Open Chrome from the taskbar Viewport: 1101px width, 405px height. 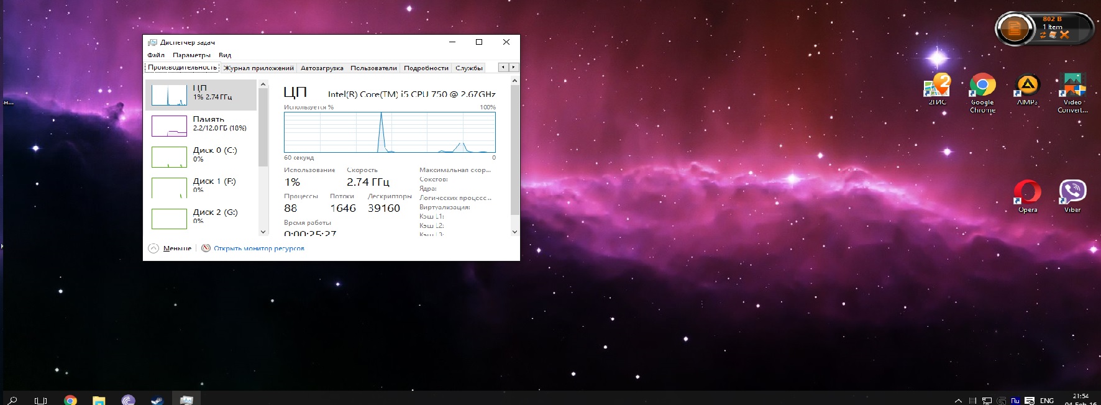coord(70,400)
